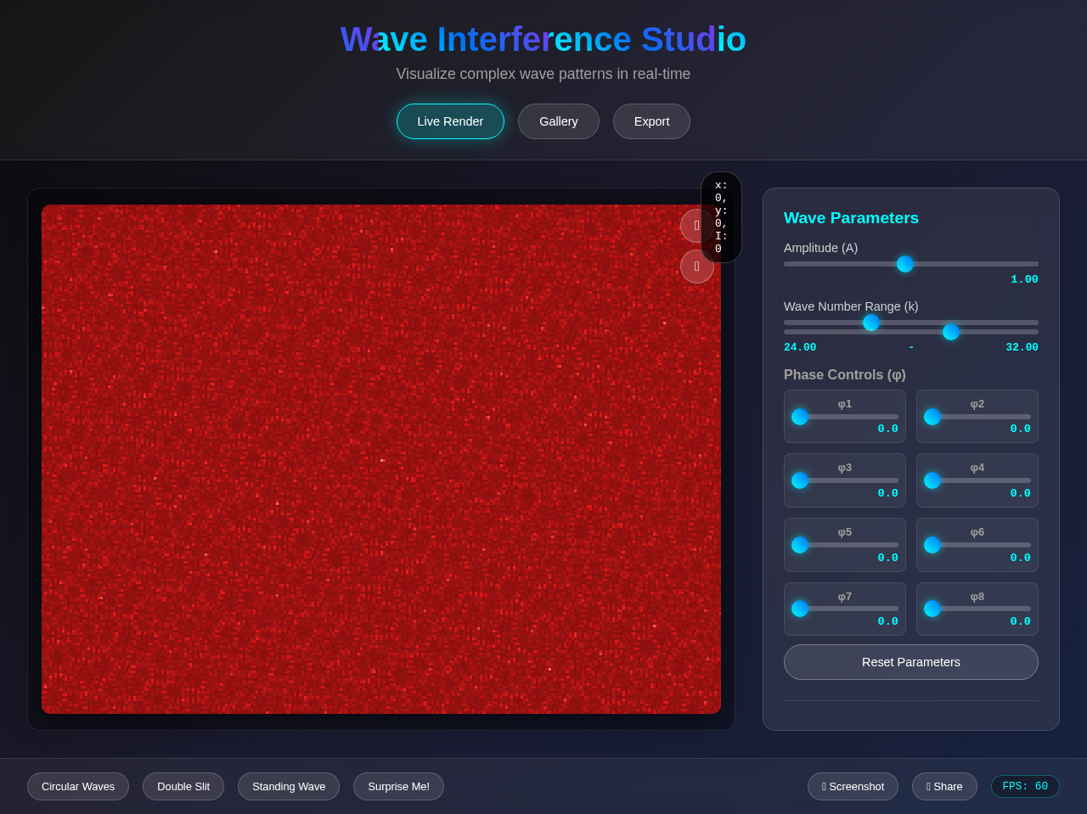Screen dimensions: 1087x814
Task: Apply the Circular Waves preset
Action: click(77, 786)
